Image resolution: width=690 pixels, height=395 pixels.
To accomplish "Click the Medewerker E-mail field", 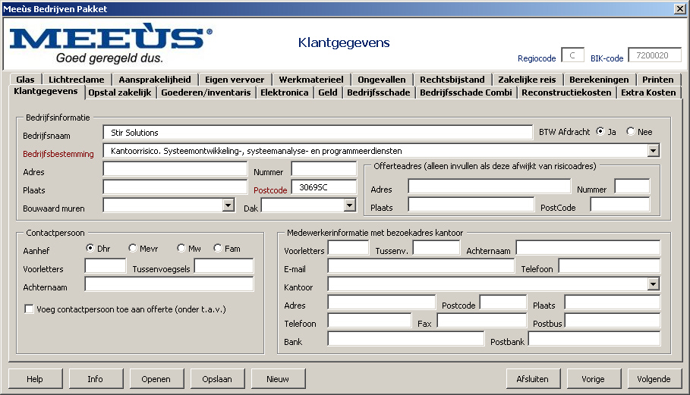I will coord(421,266).
